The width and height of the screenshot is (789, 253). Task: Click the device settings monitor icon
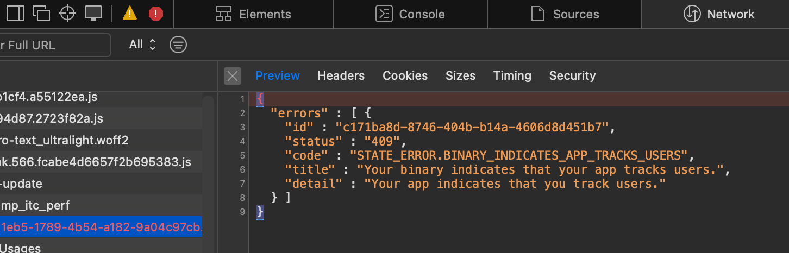tap(93, 13)
